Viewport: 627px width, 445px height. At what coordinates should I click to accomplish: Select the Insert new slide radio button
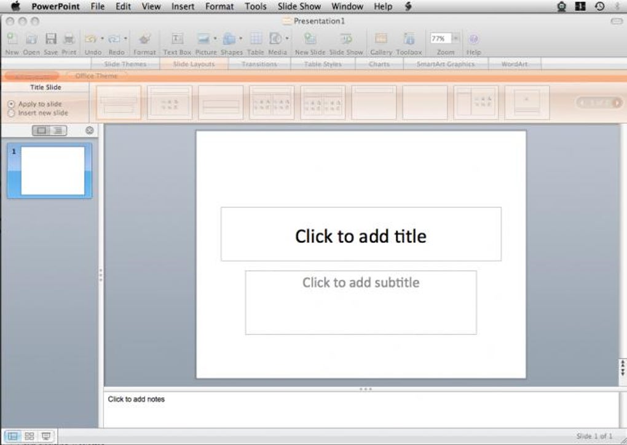tap(11, 113)
